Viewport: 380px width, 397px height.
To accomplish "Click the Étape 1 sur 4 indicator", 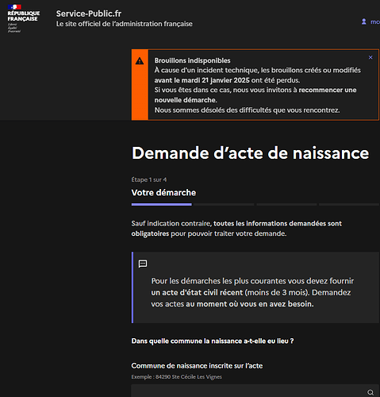I will [149, 179].
